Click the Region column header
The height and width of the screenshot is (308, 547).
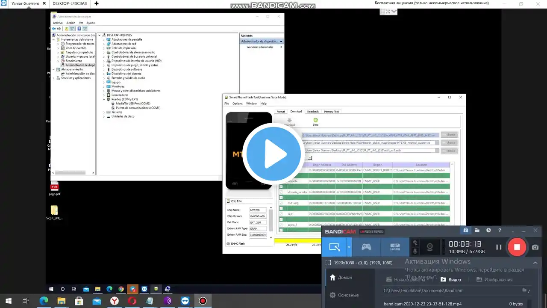(377, 165)
